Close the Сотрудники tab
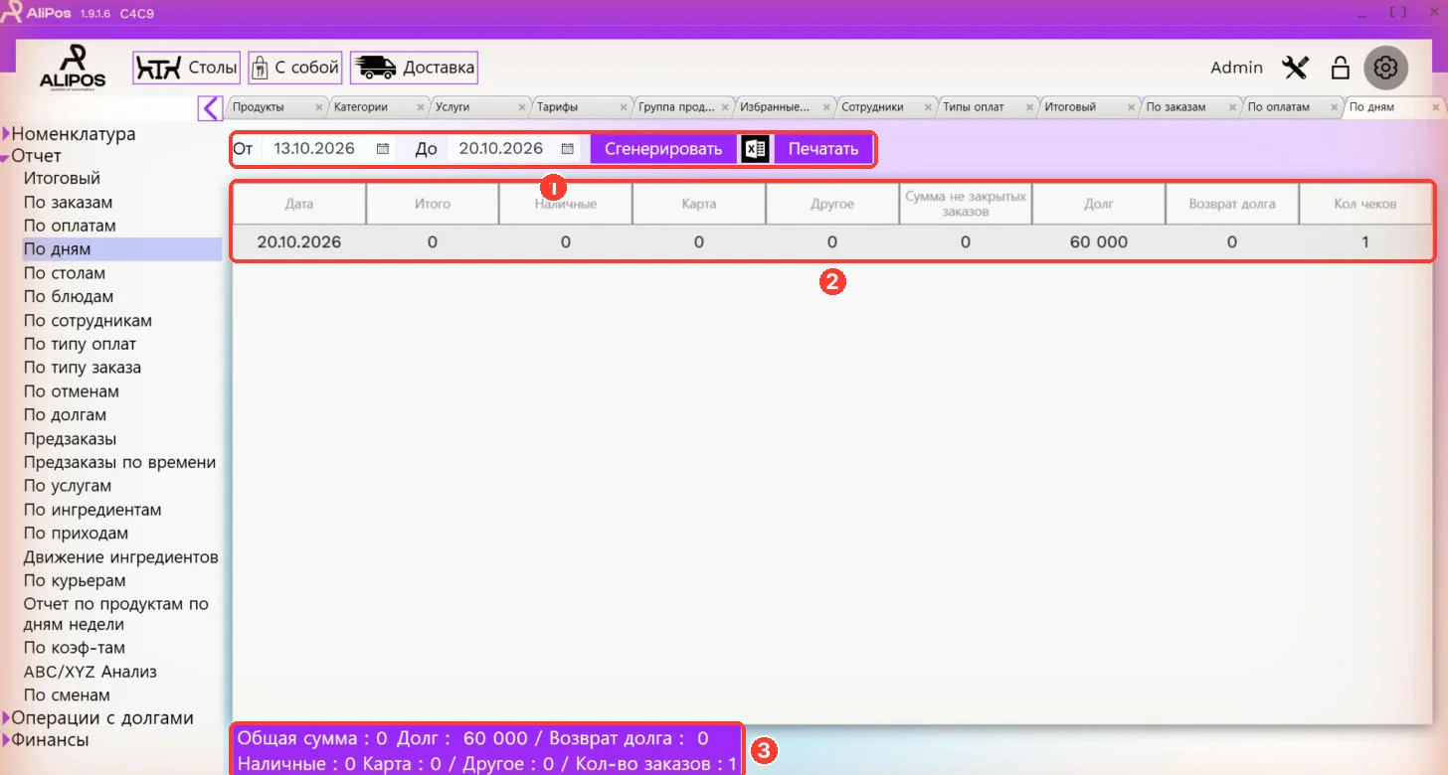 pos(928,107)
